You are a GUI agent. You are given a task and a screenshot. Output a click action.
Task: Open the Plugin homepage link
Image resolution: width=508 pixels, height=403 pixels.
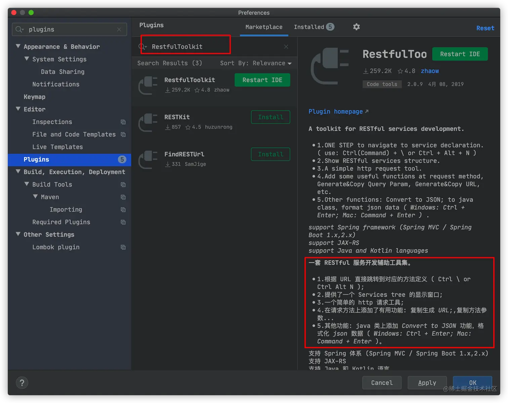[x=338, y=112]
